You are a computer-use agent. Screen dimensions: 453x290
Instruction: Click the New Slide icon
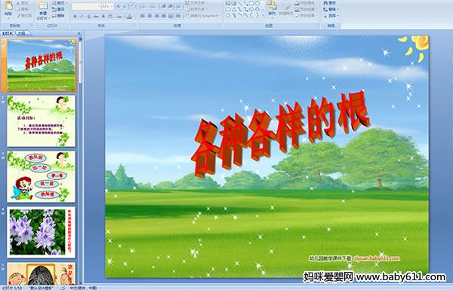pyautogui.click(x=43, y=7)
